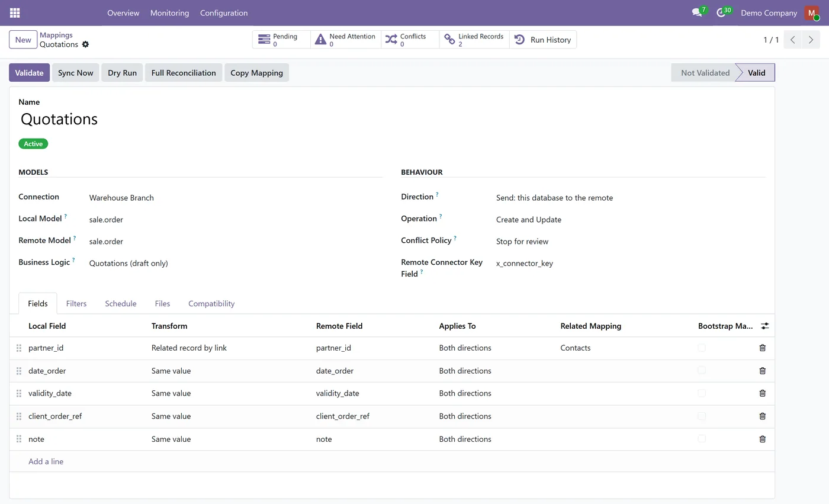Open the conversations chat icon with 7 unread
The image size is (829, 504).
coord(699,12)
